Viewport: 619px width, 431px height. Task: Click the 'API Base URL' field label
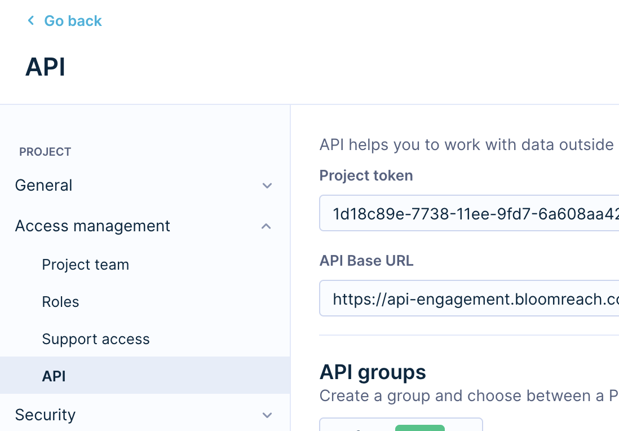366,261
